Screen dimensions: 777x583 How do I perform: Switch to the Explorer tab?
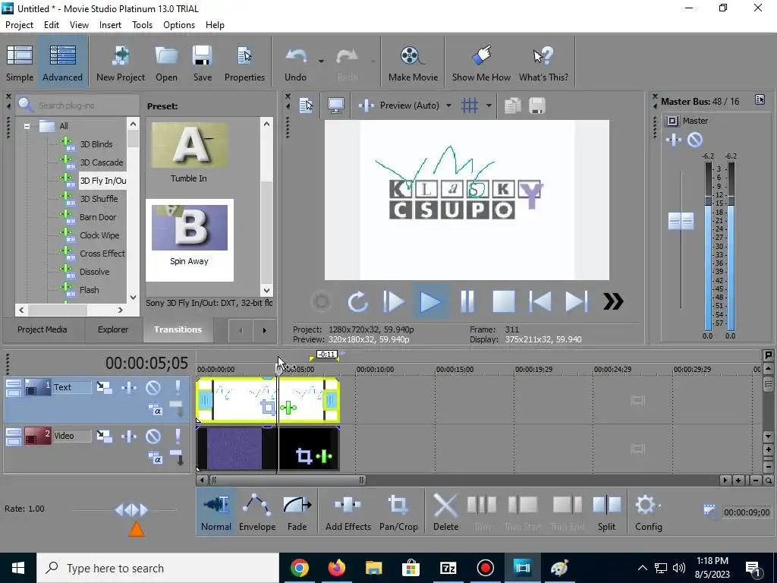pyautogui.click(x=113, y=329)
